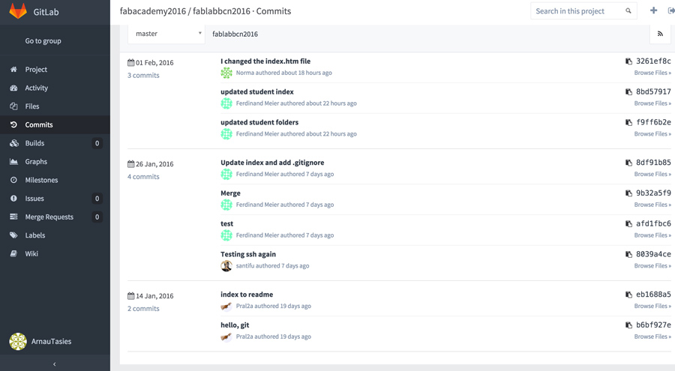Open the Labels sidebar item
This screenshot has width=675, height=371.
pyautogui.click(x=55, y=235)
